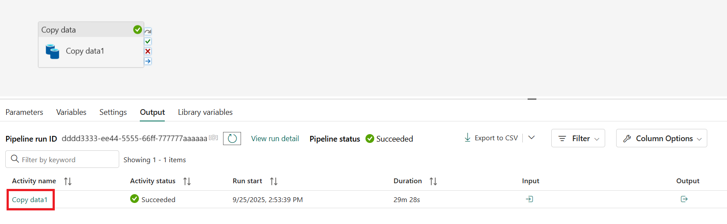Open the Column Options dropdown
The width and height of the screenshot is (727, 224).
(661, 139)
